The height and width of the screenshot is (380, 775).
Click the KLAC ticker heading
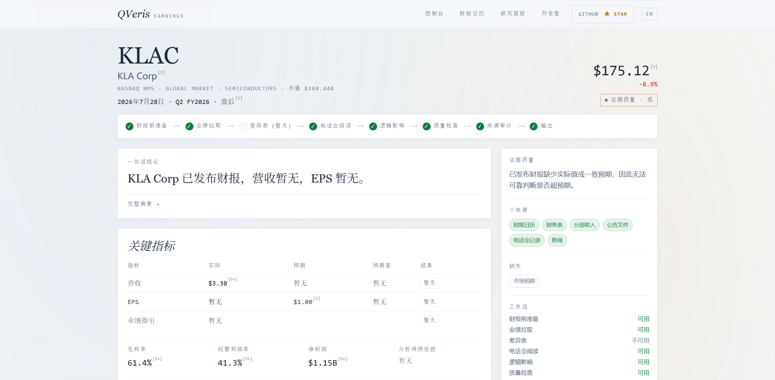coord(148,56)
